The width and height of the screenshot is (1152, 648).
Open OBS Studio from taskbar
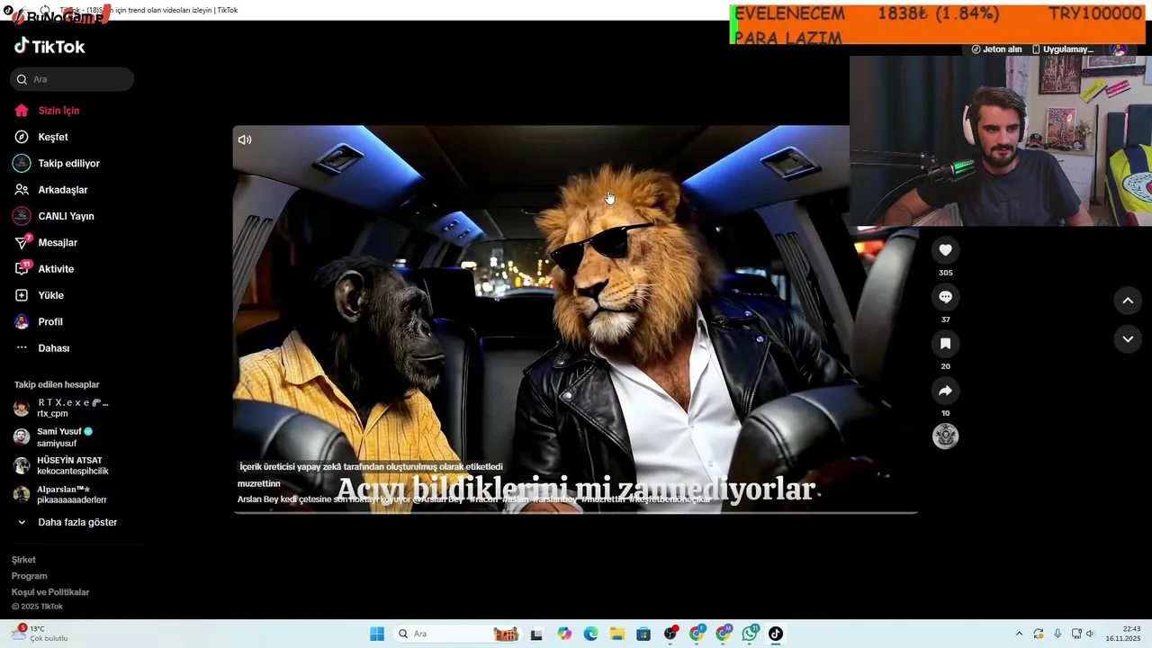(x=670, y=634)
